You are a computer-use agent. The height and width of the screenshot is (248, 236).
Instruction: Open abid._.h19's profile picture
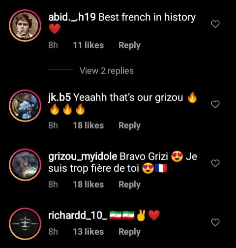coord(25,26)
